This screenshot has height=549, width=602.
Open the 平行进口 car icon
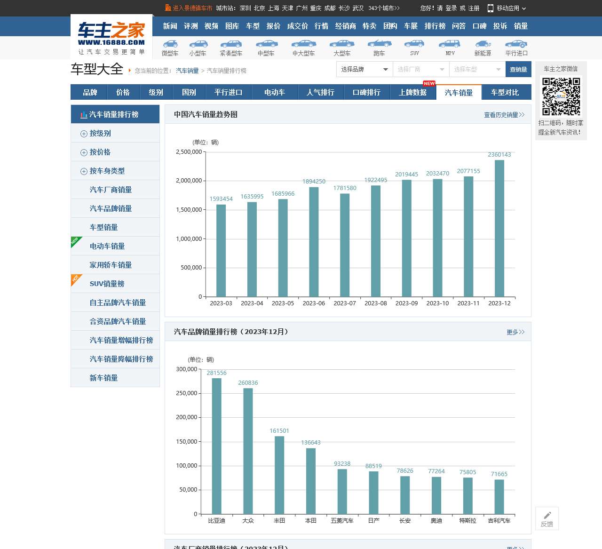516,44
